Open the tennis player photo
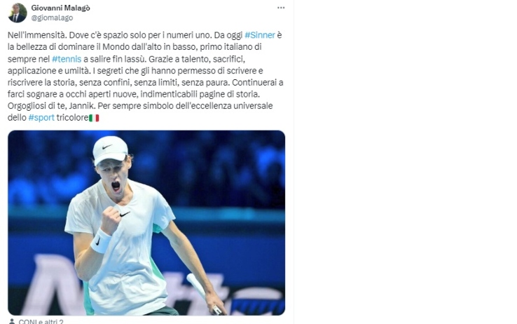517x324 pixels. point(146,223)
